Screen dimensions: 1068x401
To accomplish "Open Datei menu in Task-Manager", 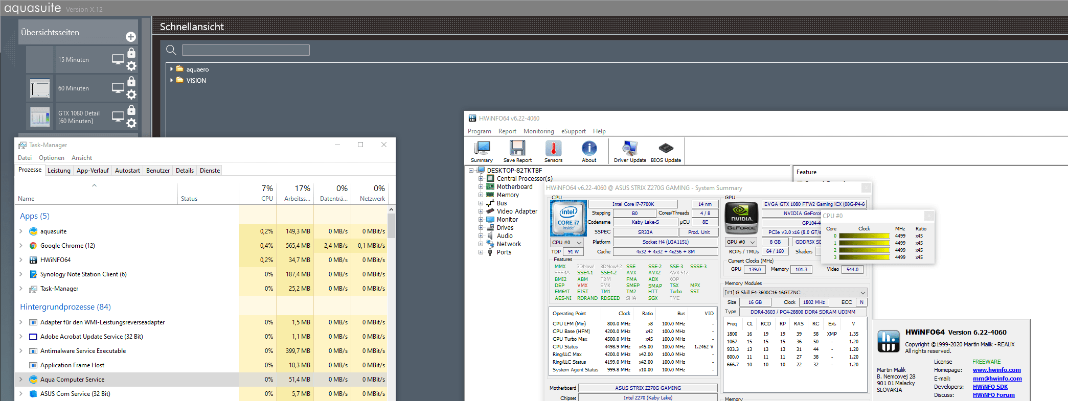I will [x=25, y=158].
